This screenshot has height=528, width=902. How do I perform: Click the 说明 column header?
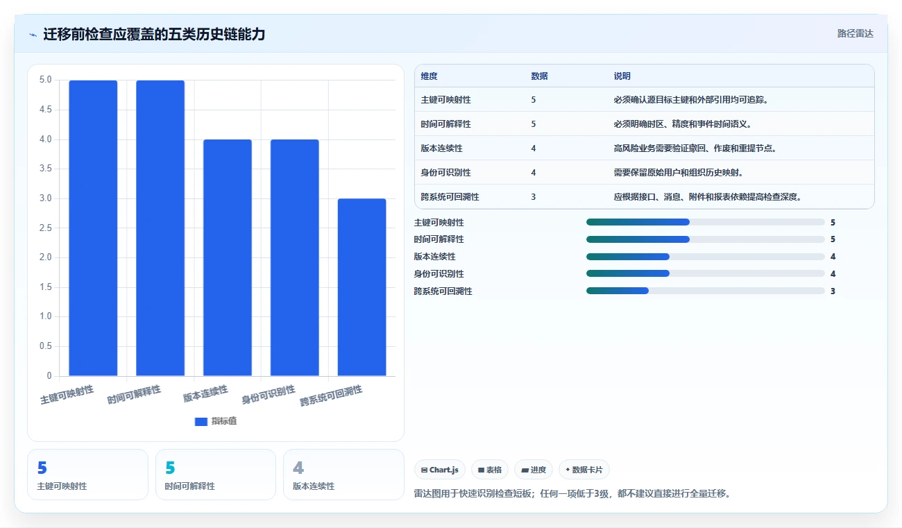tap(622, 76)
